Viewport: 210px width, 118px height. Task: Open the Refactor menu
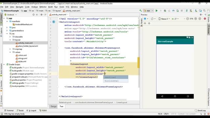43,7
